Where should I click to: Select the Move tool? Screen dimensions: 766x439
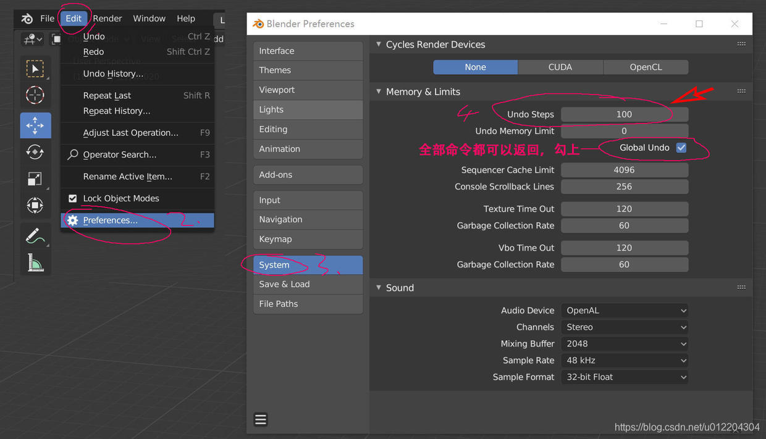[x=35, y=125]
